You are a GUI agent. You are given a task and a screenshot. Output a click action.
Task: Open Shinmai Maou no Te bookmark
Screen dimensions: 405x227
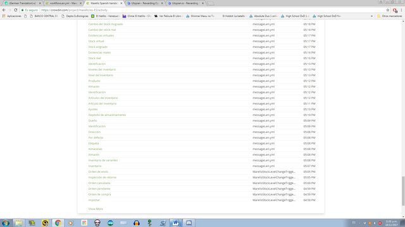point(200,16)
